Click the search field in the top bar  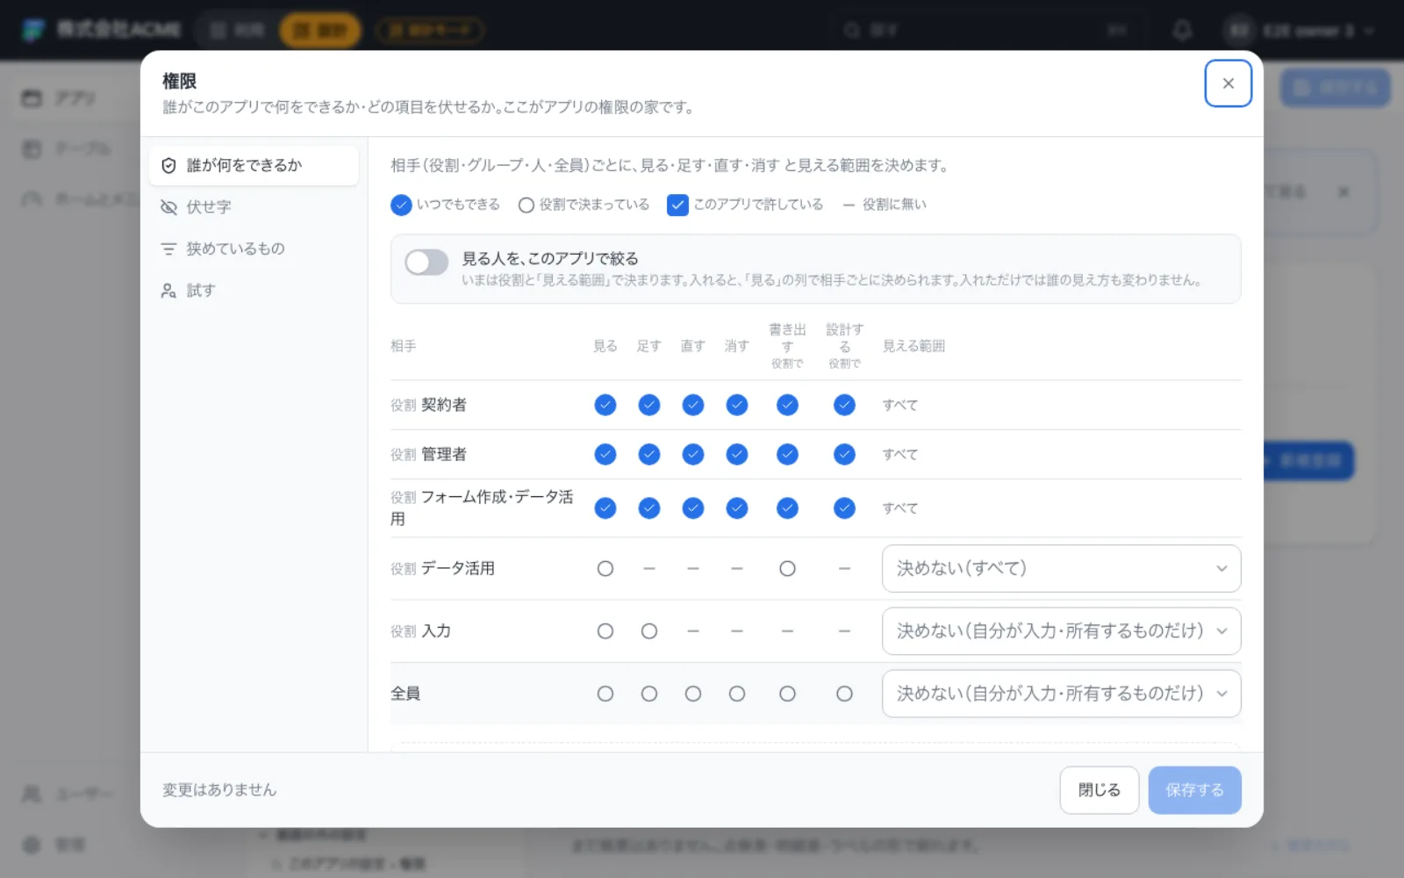coord(987,31)
